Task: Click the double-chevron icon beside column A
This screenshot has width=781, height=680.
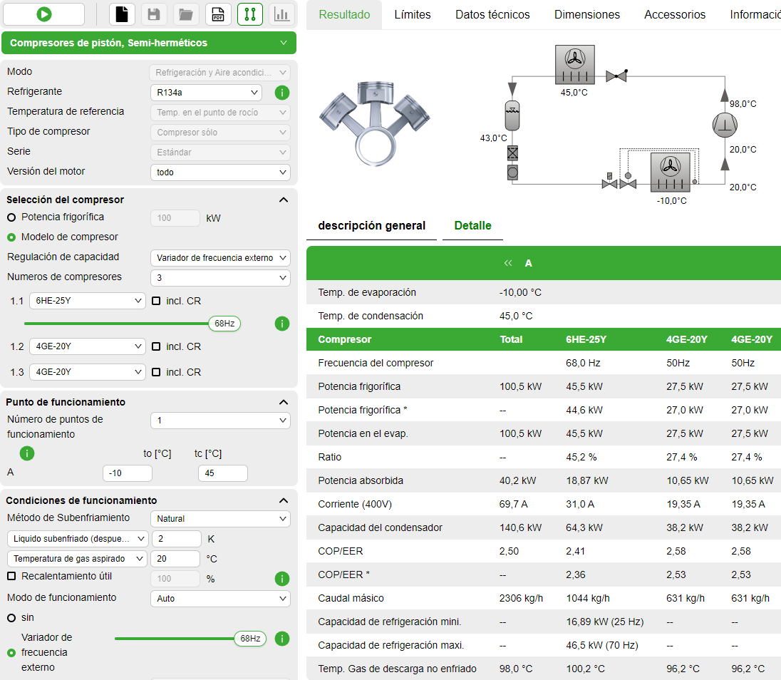Action: click(x=508, y=263)
